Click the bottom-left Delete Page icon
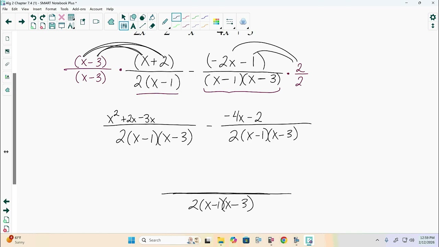Screen dimensions: 439x247 (x=6, y=229)
